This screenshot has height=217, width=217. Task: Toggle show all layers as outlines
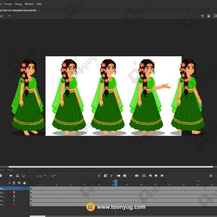(14, 183)
